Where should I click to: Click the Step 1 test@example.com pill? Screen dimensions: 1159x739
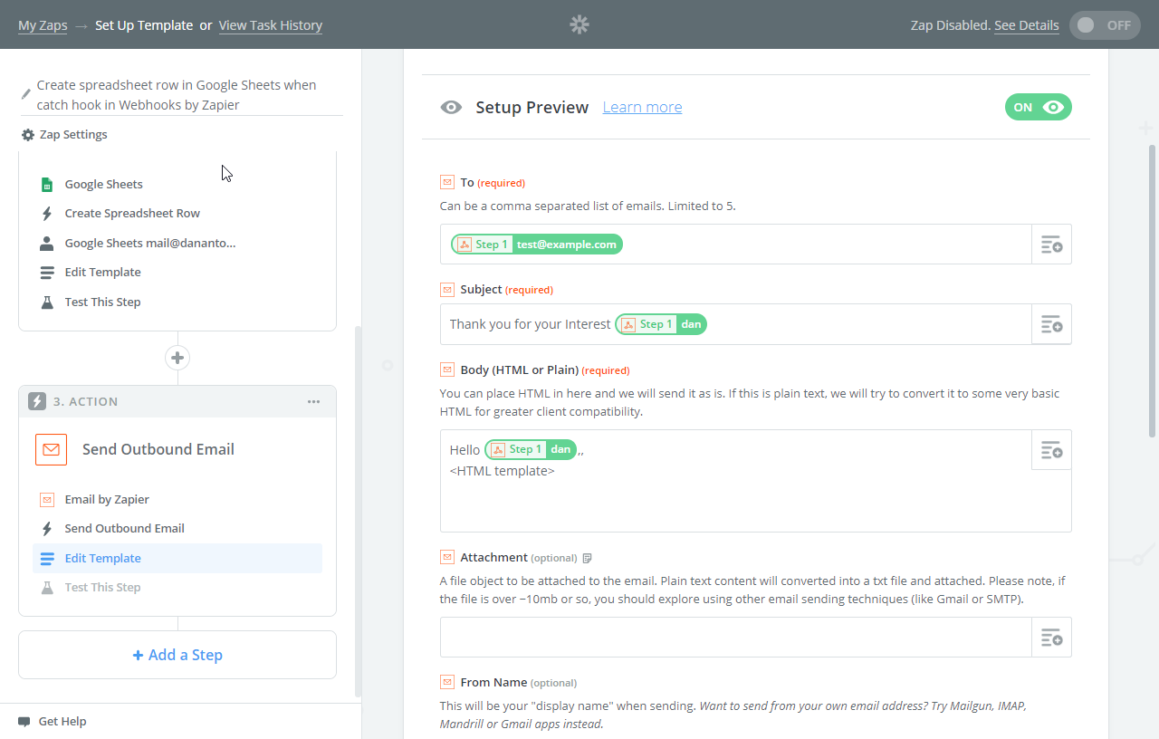pos(537,245)
